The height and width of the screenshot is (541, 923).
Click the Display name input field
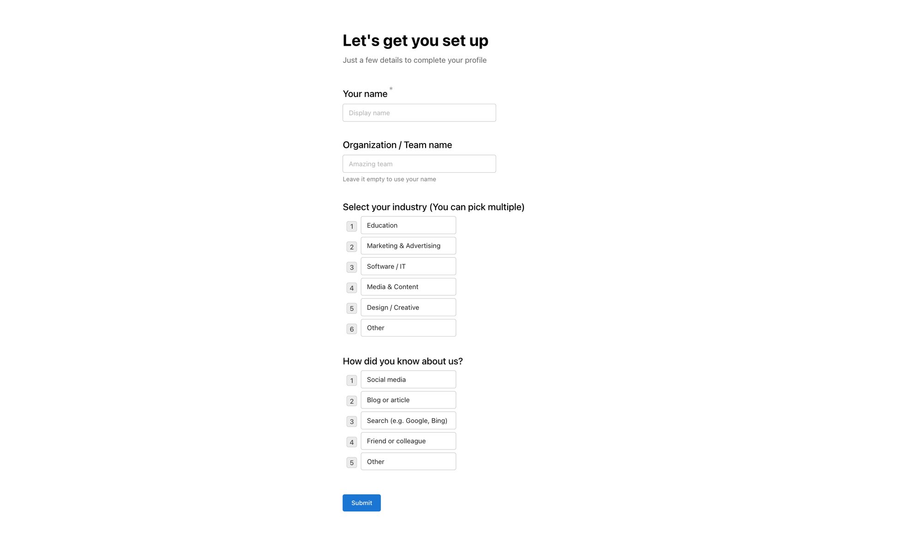point(419,113)
